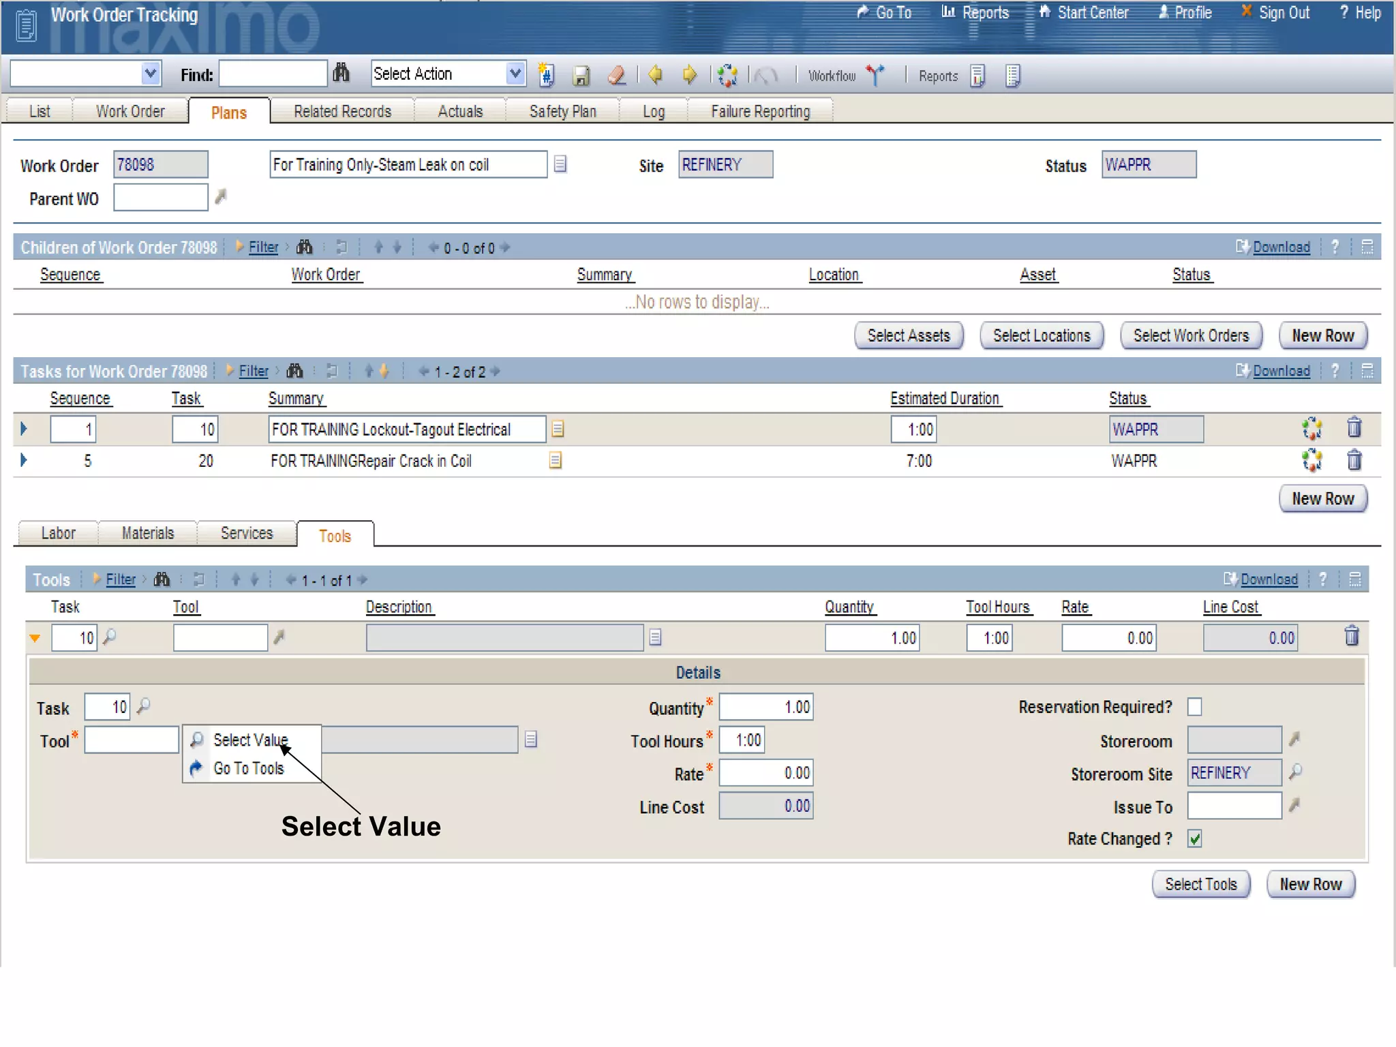Click the binoculars icon next to Find
This screenshot has width=1396, height=1047.
[341, 73]
